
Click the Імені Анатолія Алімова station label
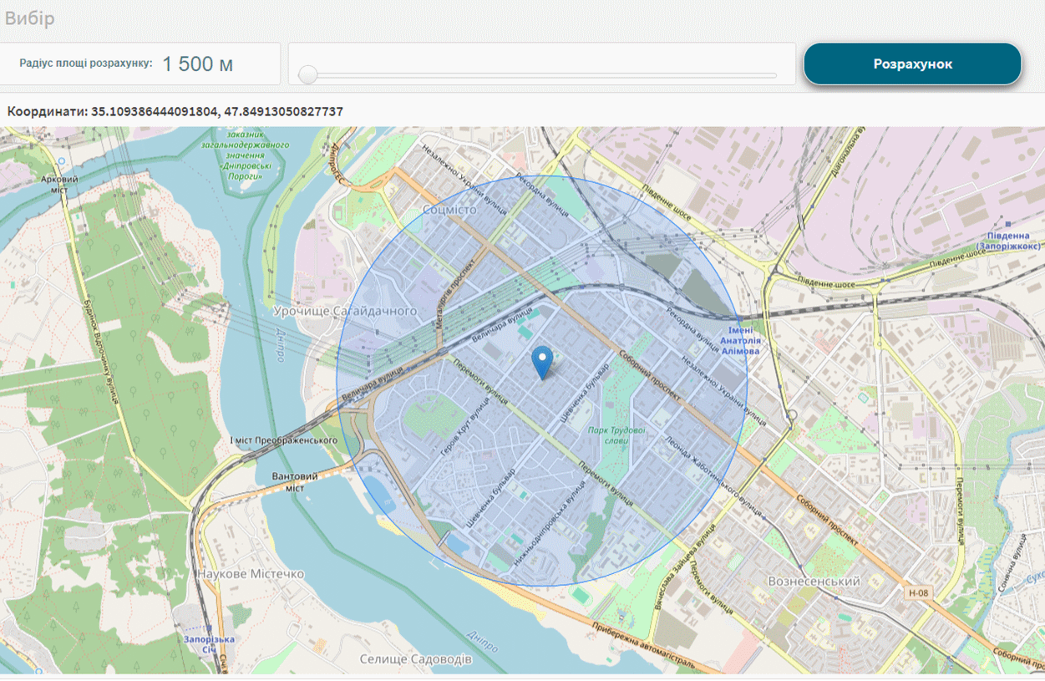click(x=740, y=340)
